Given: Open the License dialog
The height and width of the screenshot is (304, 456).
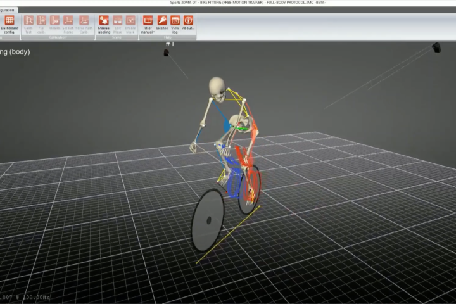Looking at the screenshot, I should click(162, 24).
